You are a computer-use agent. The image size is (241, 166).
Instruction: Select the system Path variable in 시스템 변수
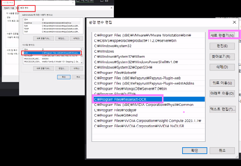(52, 53)
